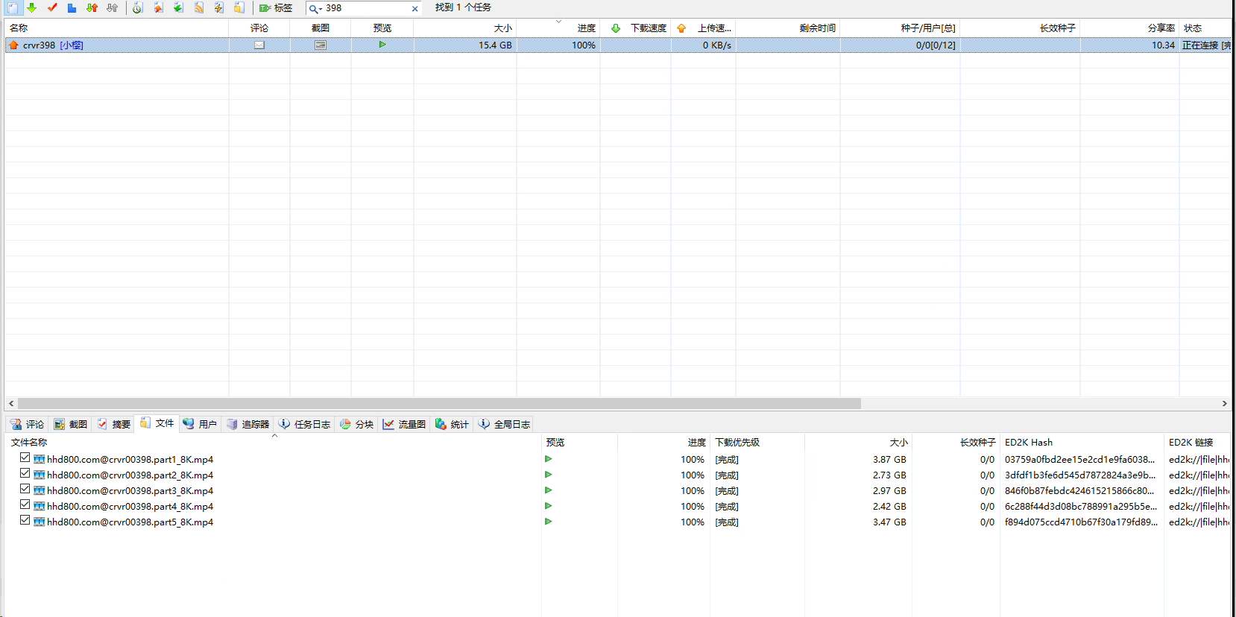Select file hhd800.com@crvr00398.part4_8K.mp4
Viewport: 1236px width, 617px height.
point(130,507)
